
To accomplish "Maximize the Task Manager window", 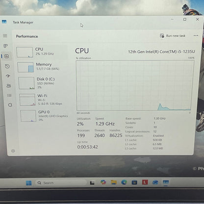I will coord(185,19).
